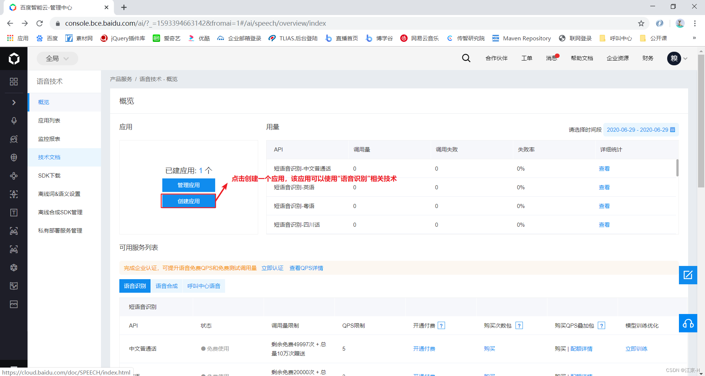Select the microphone speech icon in sidebar
The width and height of the screenshot is (705, 376).
click(14, 121)
